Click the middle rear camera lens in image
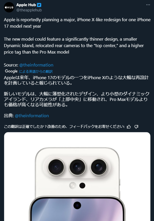 tap(77, 167)
